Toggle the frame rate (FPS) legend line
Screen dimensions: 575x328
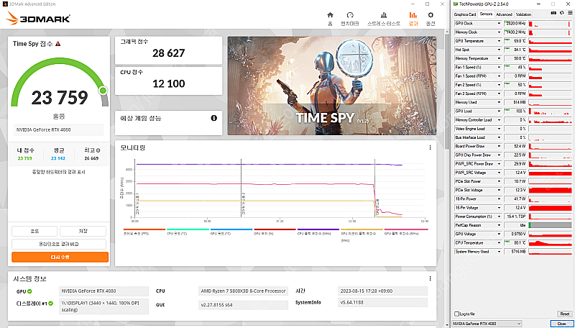[x=144, y=229]
